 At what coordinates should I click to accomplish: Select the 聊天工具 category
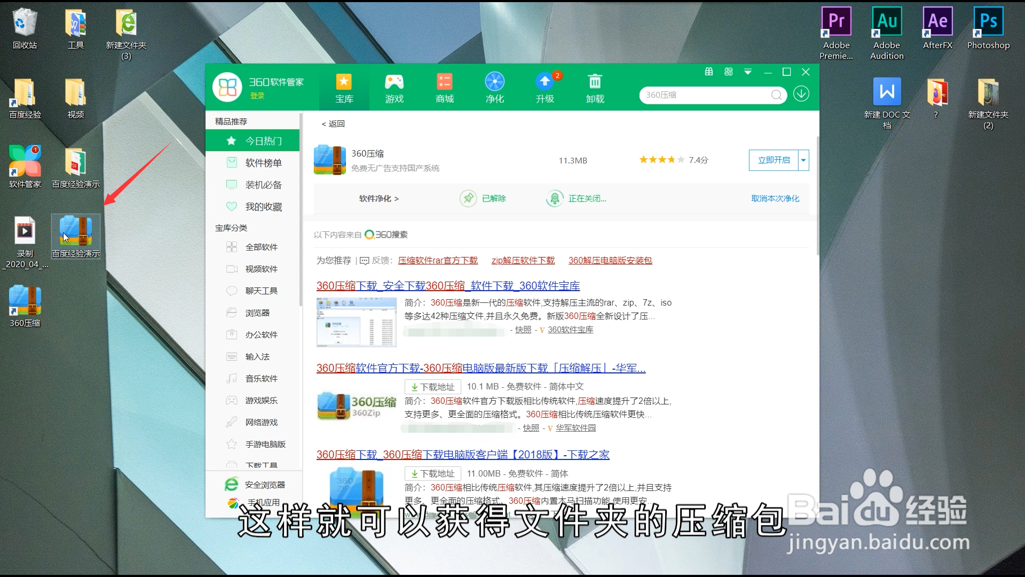(x=253, y=291)
